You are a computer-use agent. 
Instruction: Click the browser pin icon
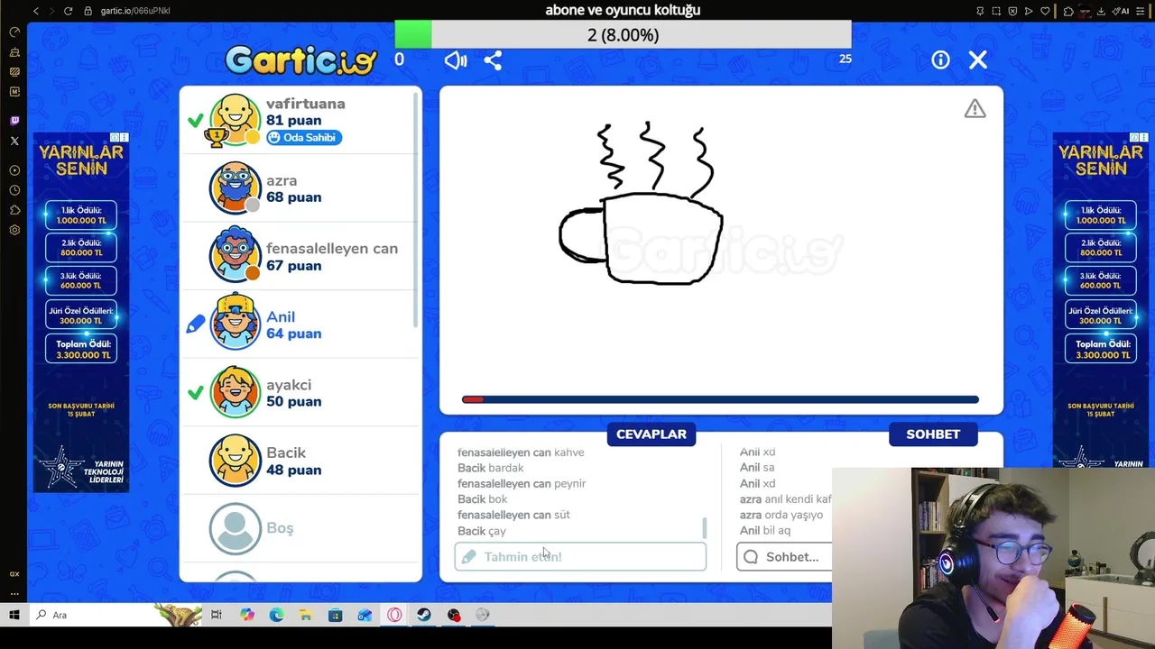tap(980, 11)
